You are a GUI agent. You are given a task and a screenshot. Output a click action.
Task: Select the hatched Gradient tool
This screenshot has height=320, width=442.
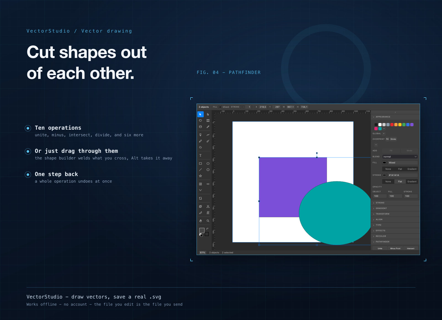click(200, 184)
